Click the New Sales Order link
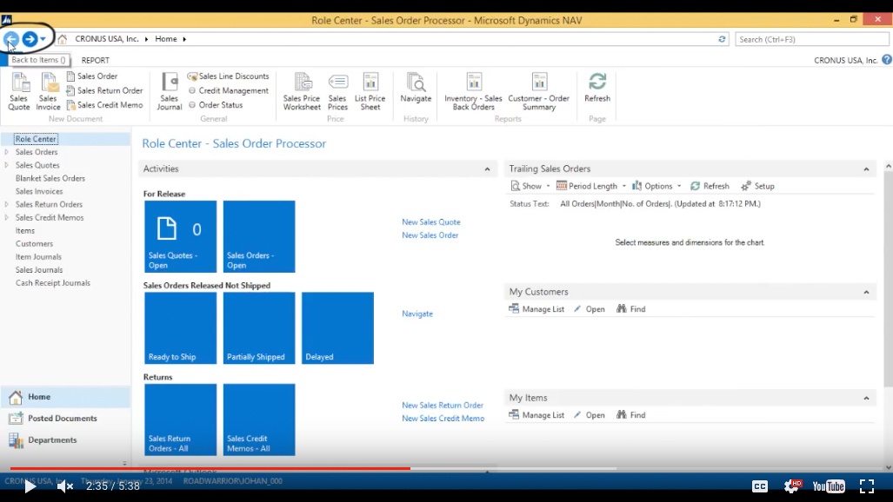The image size is (893, 502). [x=430, y=235]
